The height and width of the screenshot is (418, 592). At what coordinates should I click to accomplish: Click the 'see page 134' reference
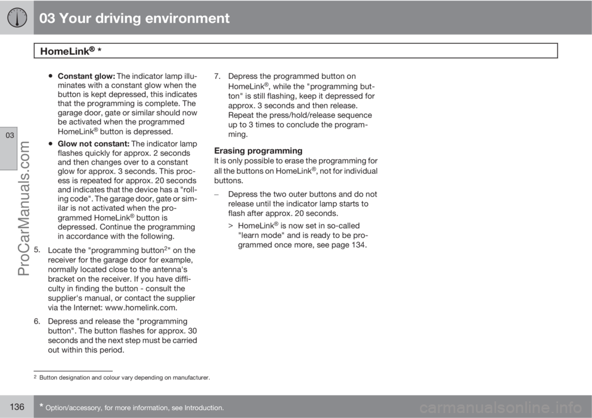(x=341, y=245)
